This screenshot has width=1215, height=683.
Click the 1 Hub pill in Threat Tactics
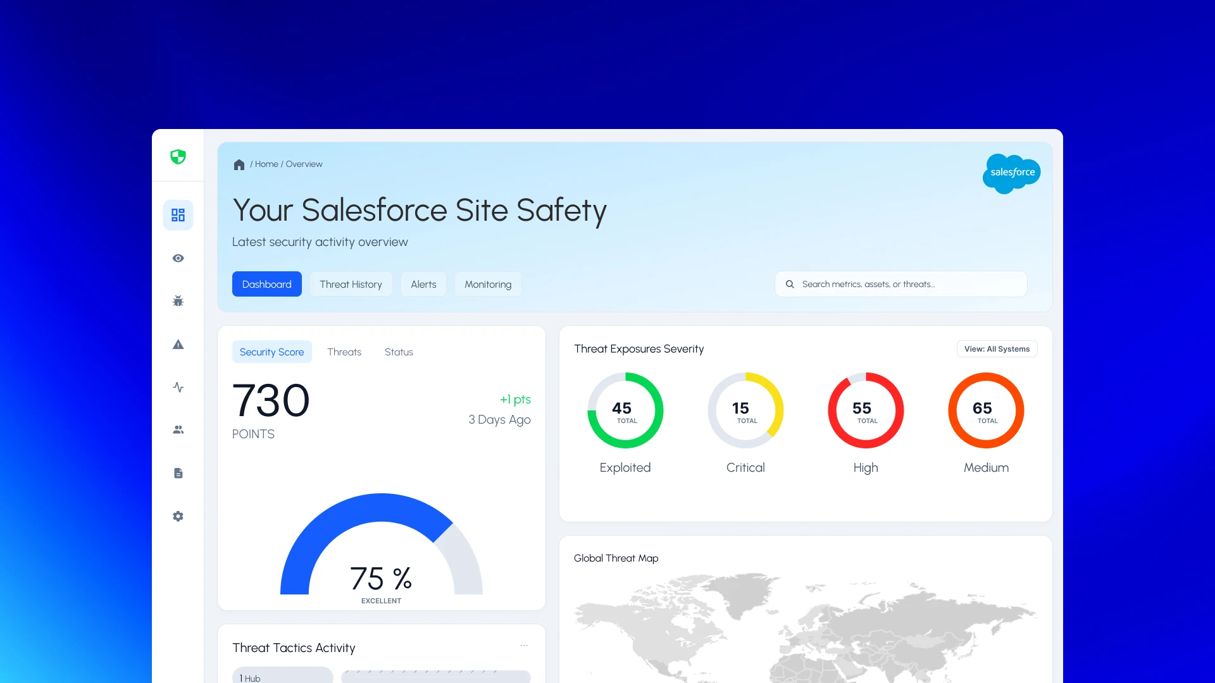pyautogui.click(x=282, y=675)
